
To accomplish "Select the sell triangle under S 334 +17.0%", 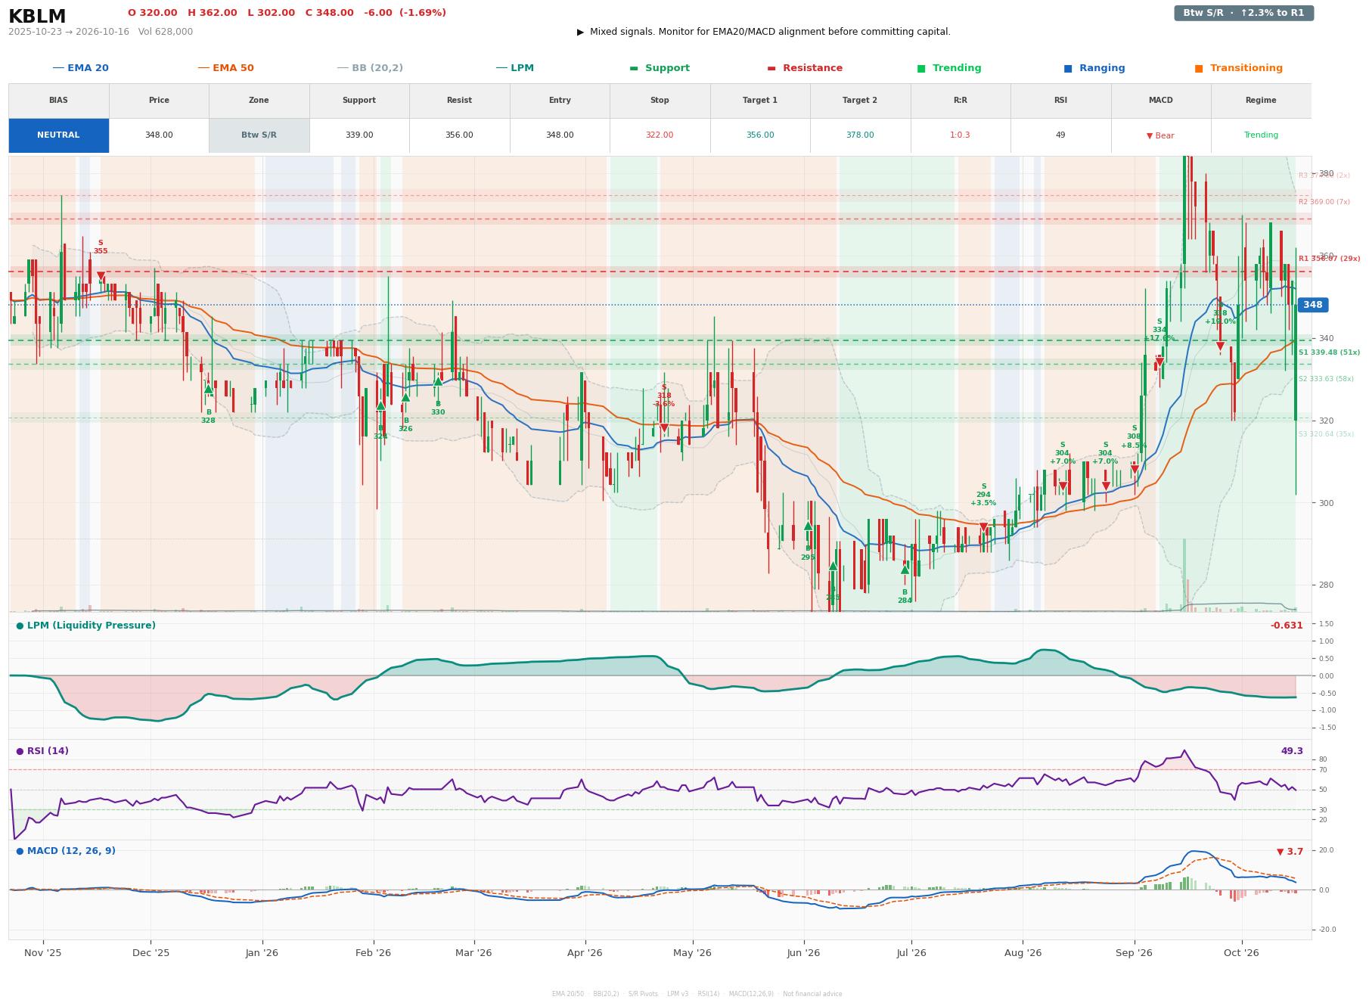I will [x=1159, y=363].
